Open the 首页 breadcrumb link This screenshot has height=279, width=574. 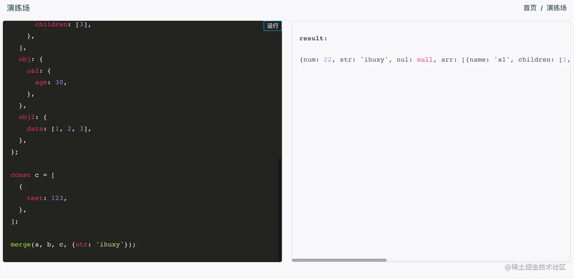530,8
